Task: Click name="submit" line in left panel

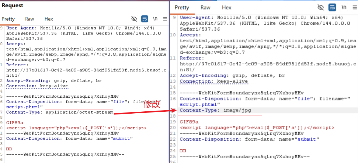Action: (x=69, y=138)
